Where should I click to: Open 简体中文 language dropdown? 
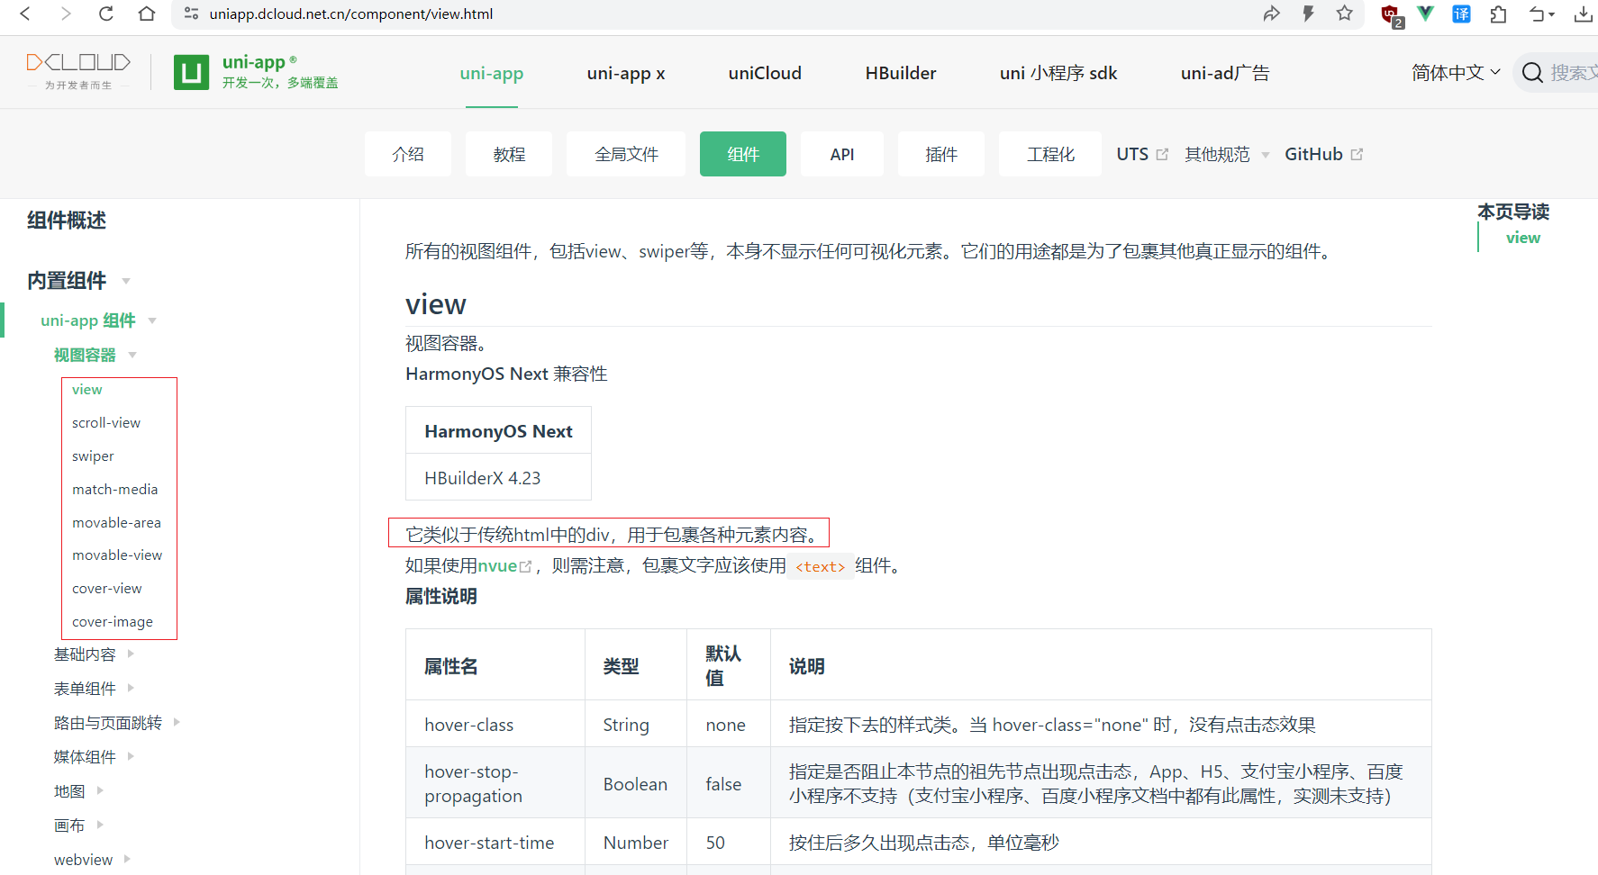[x=1456, y=72]
